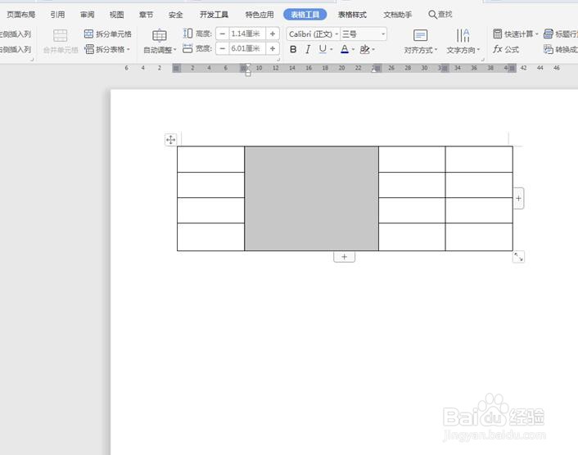The width and height of the screenshot is (578, 455).
Task: Click the 标题行 header row button
Action: coord(560,34)
